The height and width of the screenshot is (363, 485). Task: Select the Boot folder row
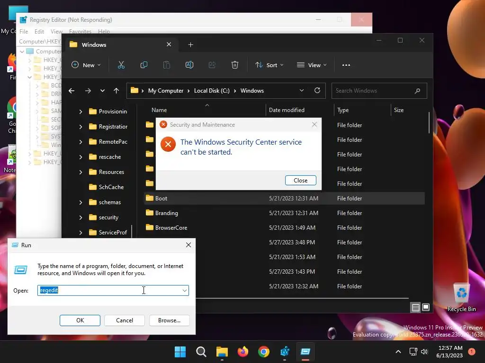coord(284,199)
